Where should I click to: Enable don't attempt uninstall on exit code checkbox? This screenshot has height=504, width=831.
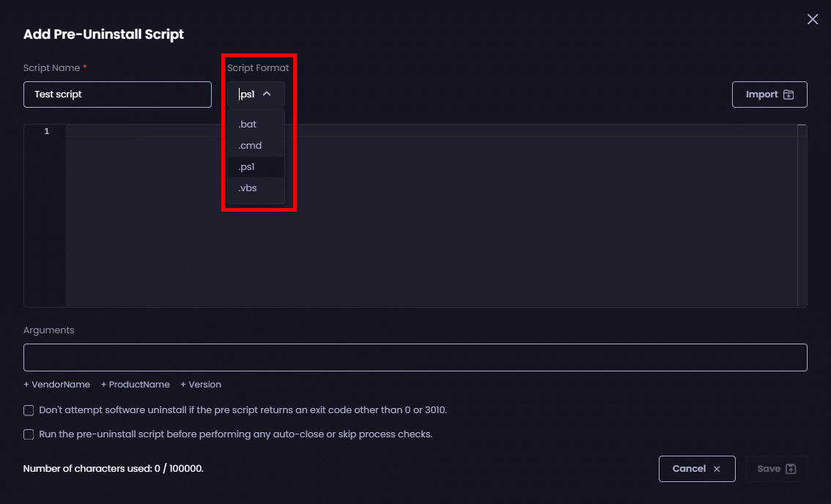(29, 410)
